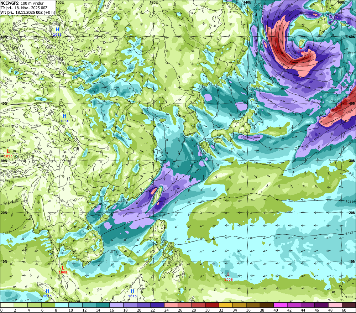Click the teal 14–16 legend swatch

(x=103, y=305)
